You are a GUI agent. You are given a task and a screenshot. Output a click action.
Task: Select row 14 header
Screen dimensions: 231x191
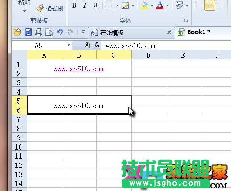(19, 183)
